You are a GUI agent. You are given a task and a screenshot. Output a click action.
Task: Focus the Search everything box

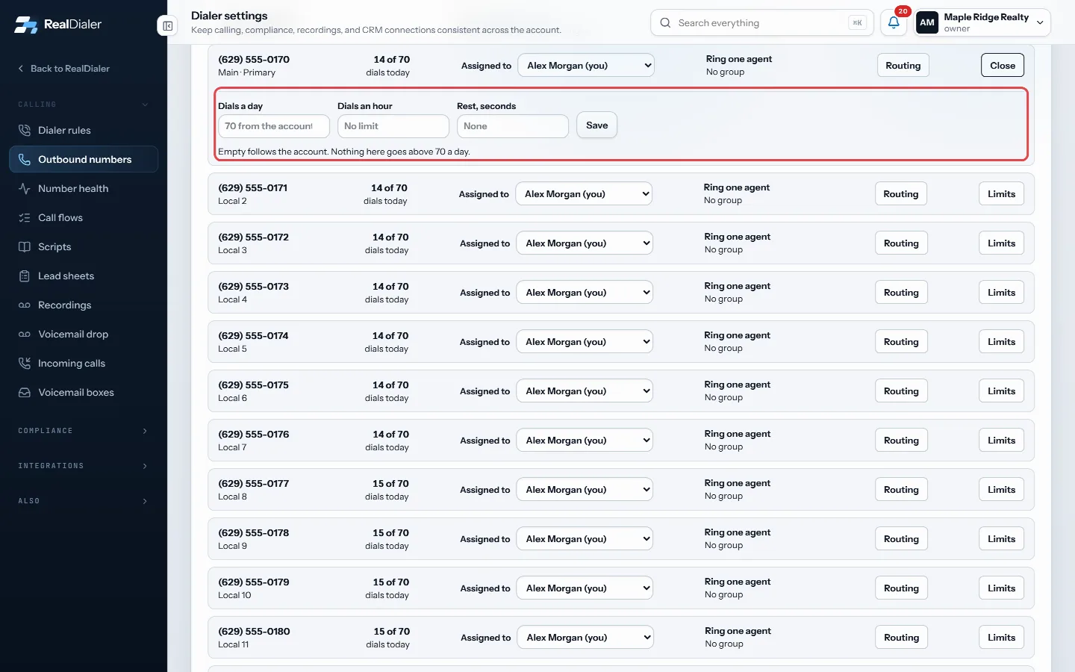coord(762,23)
